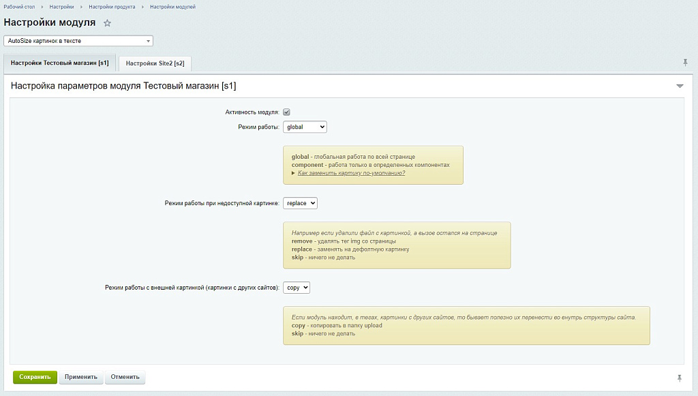Switch to "Настройки Site2 [s2]" tab
Screen dimensions: 698x396
pos(155,63)
